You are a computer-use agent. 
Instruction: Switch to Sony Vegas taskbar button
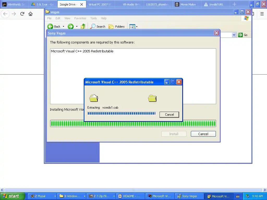click(x=189, y=196)
